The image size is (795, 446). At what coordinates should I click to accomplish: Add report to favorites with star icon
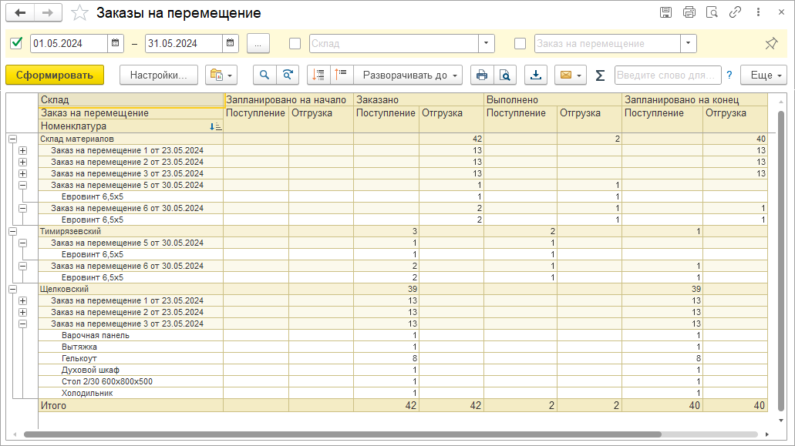79,13
